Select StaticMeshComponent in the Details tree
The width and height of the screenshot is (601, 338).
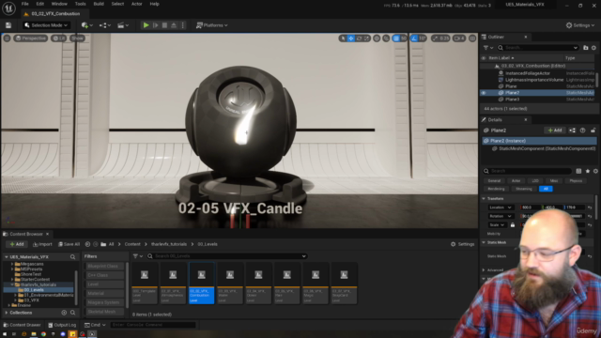(547, 148)
